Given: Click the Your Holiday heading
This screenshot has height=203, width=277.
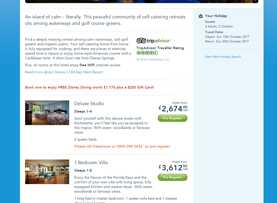Looking at the screenshot, I should pos(216,16).
